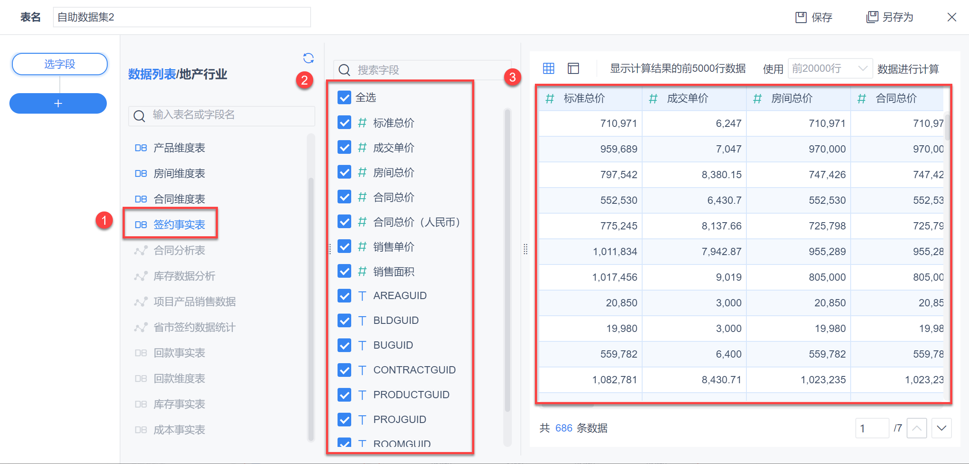The height and width of the screenshot is (464, 969).
Task: Click the Save As icon
Action: 872,17
